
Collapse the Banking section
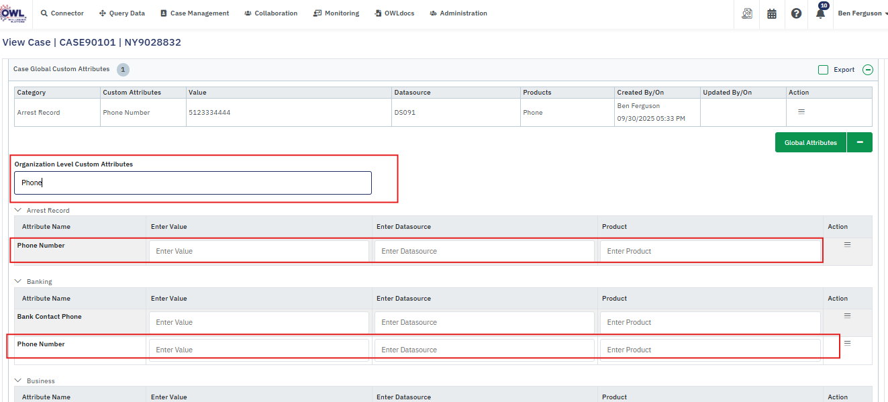pos(18,282)
